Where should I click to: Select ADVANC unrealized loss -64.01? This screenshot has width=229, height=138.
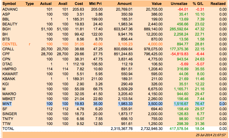(x=183, y=10)
